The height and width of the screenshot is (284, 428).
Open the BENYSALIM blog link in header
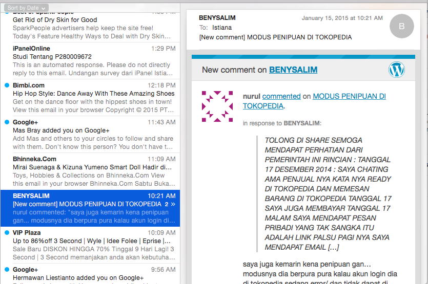pos(293,70)
